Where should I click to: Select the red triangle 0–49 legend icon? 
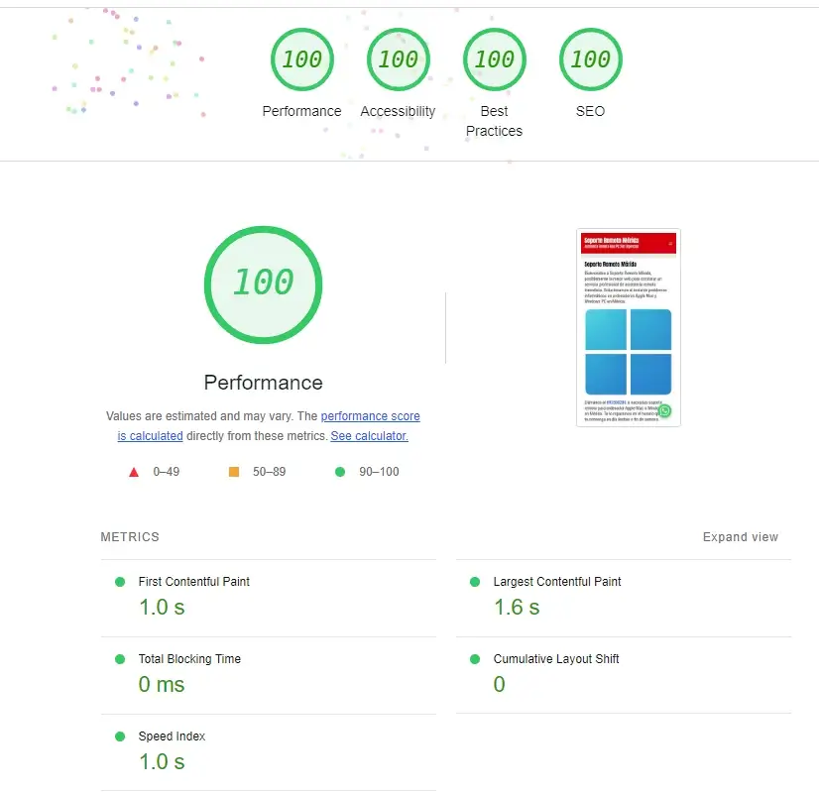[x=135, y=472]
